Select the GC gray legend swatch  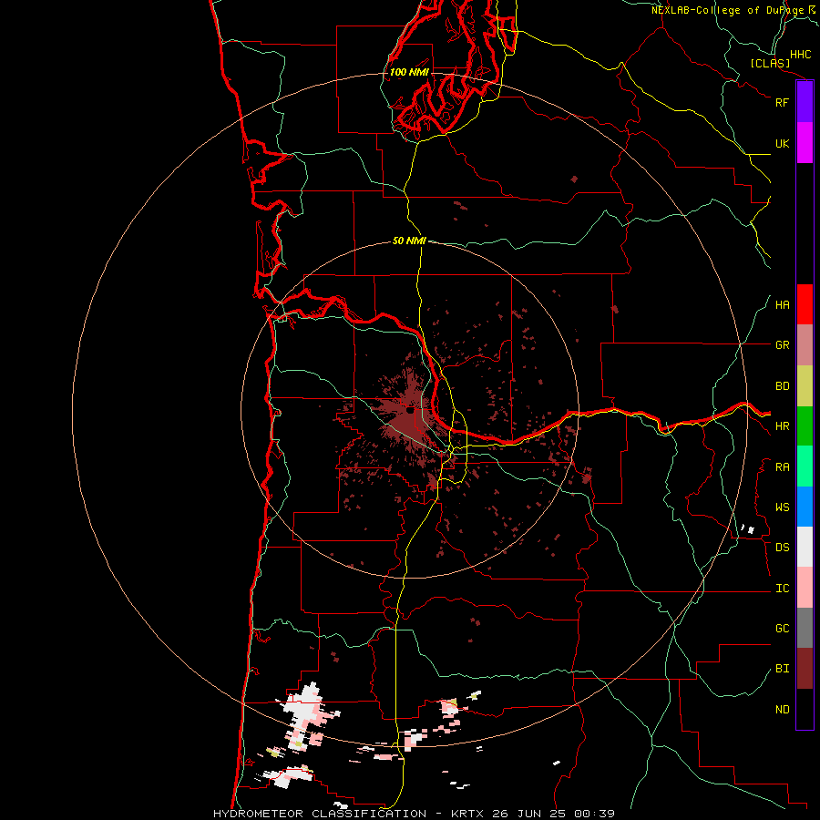pos(805,628)
